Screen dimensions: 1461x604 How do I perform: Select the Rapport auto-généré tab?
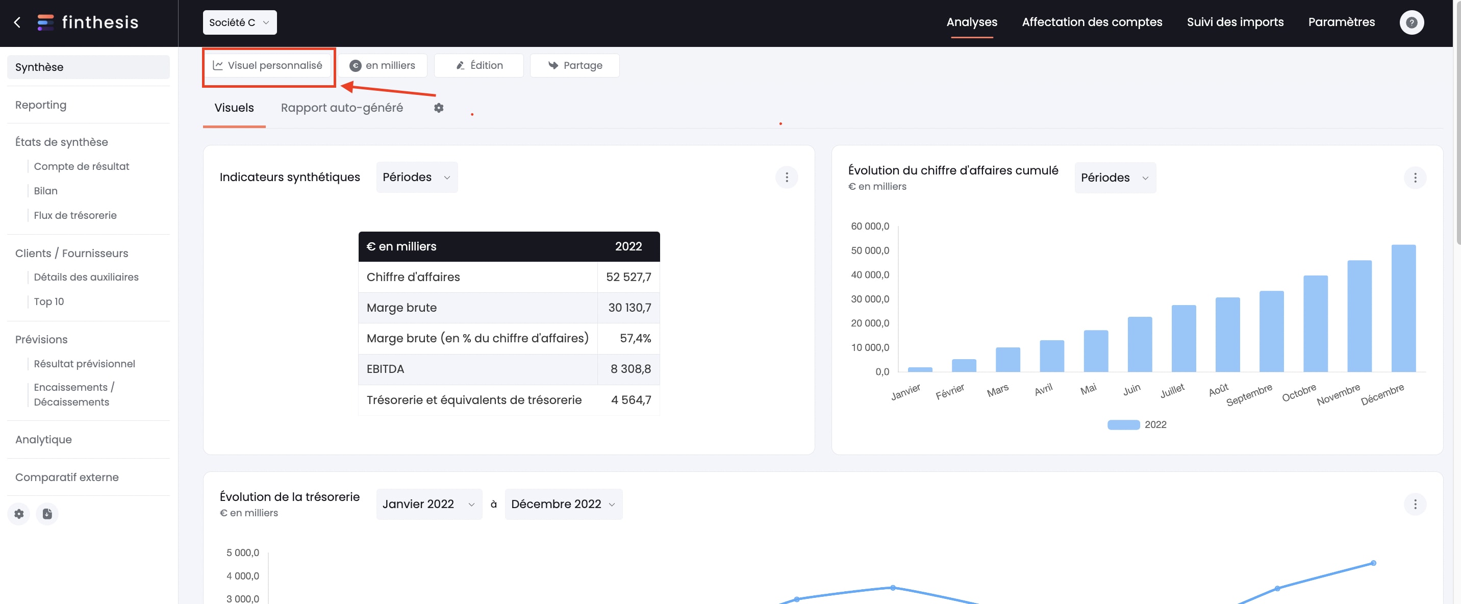click(x=342, y=107)
